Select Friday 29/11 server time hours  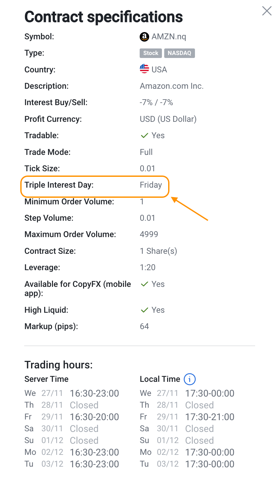(94, 417)
